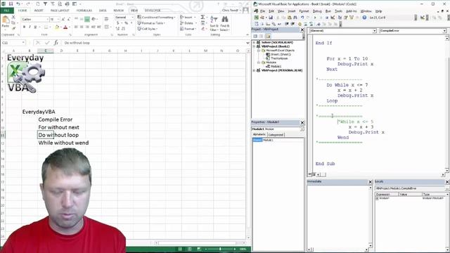Click Undo in Excel Quick Access Toolbar
450x253 pixels.
tap(18, 4)
